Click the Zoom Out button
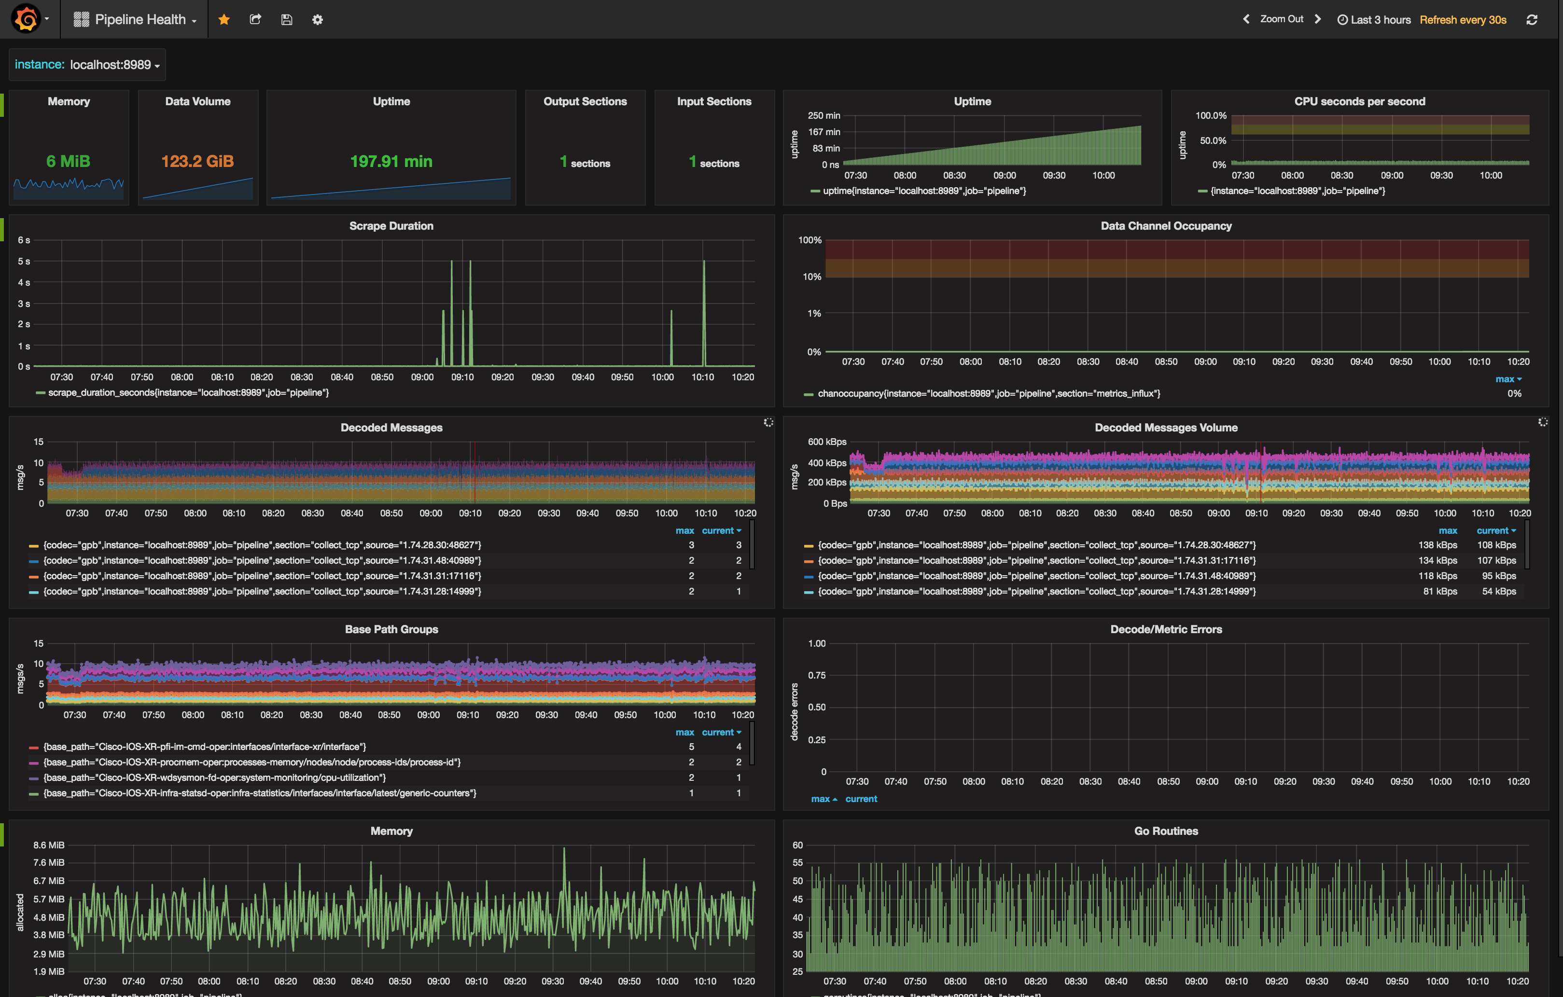Screen dimensions: 1563x997 [x=1281, y=19]
